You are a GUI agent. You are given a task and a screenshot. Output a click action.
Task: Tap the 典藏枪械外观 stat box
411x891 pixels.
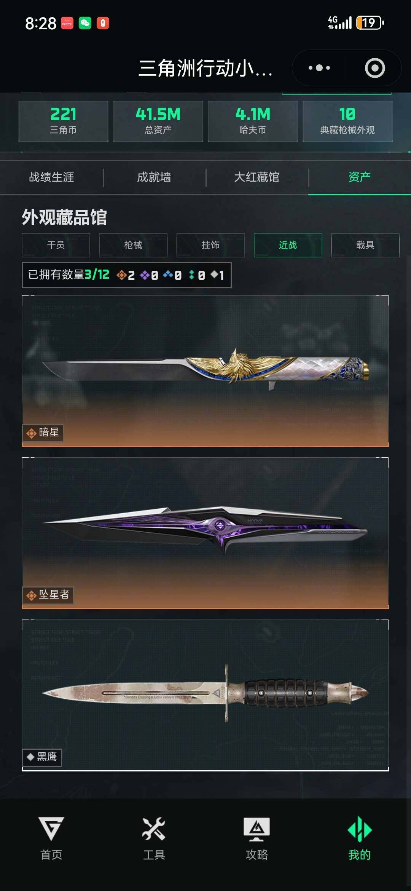tap(347, 121)
